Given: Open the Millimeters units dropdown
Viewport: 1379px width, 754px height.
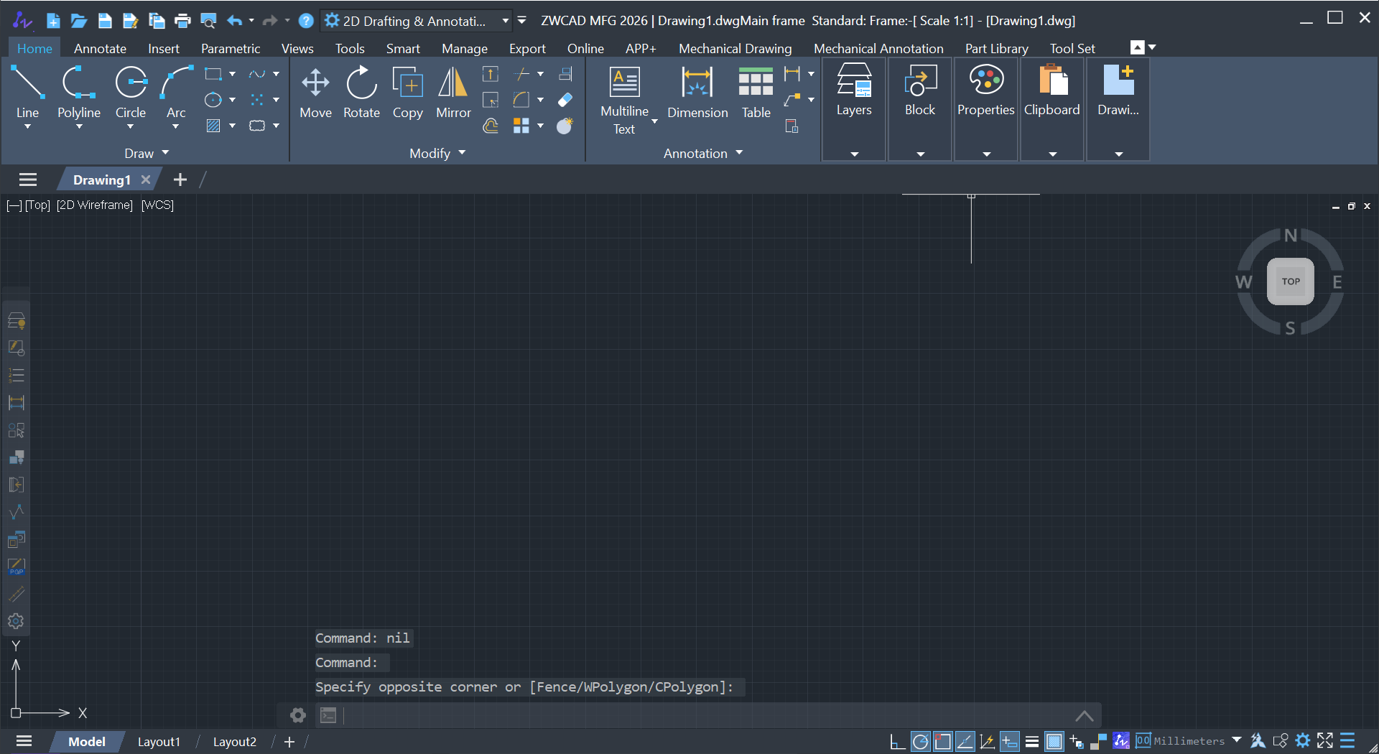Looking at the screenshot, I should pos(1237,740).
